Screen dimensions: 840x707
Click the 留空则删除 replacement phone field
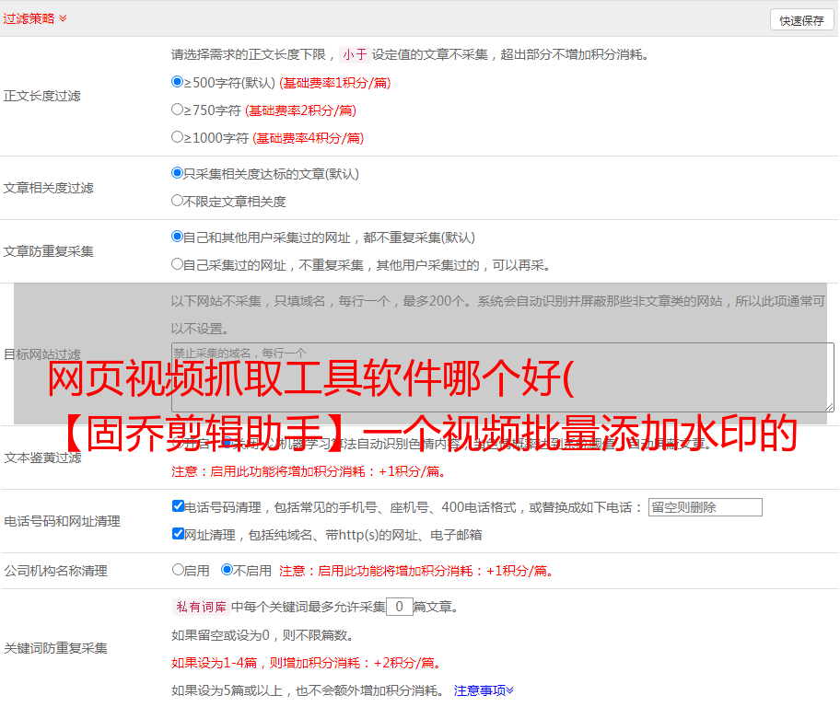click(705, 507)
